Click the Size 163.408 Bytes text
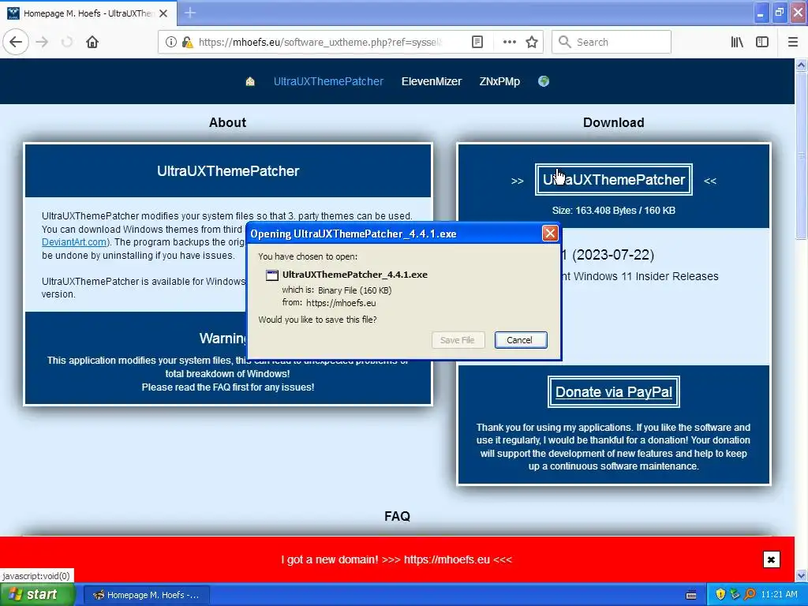This screenshot has height=606, width=808. (x=613, y=210)
